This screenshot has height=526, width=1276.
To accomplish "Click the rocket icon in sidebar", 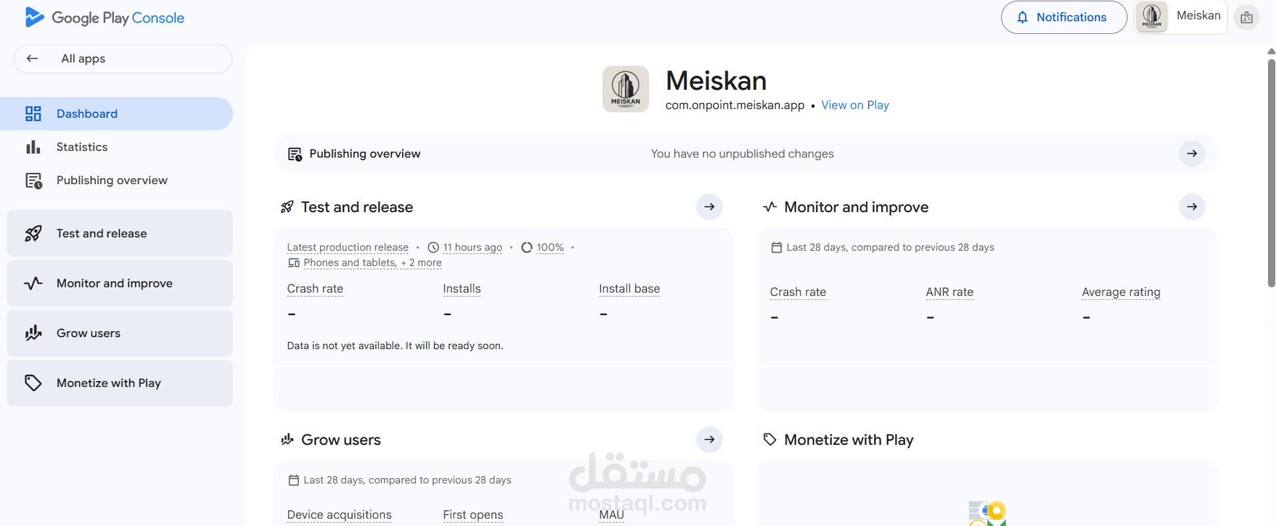I will click(x=33, y=233).
